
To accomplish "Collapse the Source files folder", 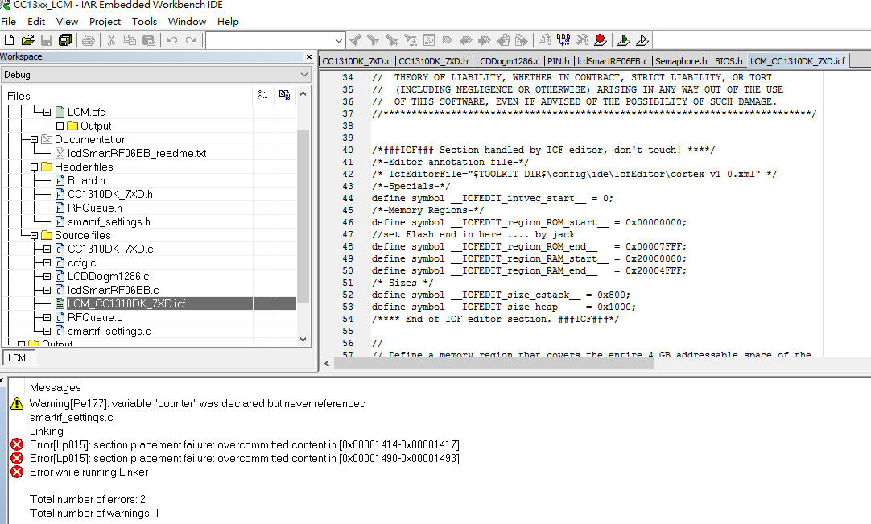I will (34, 236).
